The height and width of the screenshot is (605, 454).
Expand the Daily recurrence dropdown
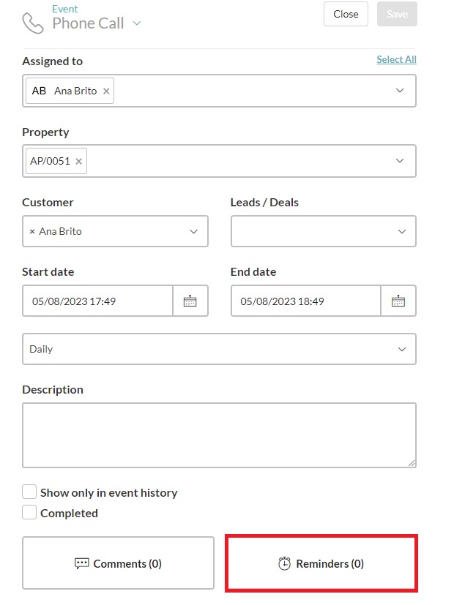401,349
